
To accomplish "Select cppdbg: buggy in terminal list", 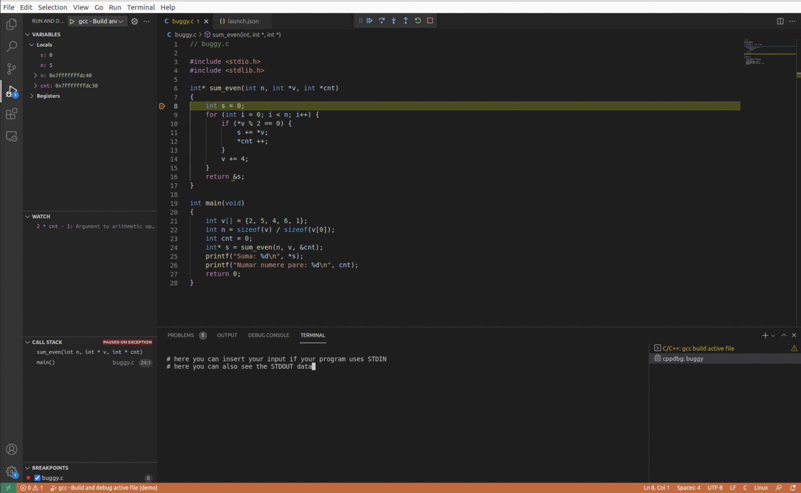I will (x=682, y=358).
